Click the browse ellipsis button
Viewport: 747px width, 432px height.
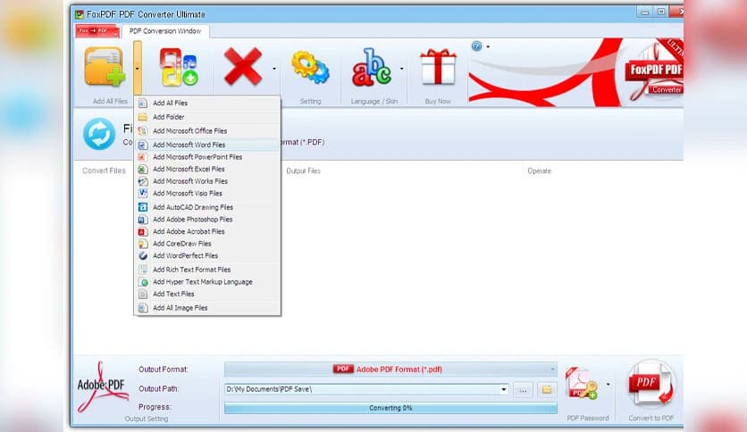[523, 390]
